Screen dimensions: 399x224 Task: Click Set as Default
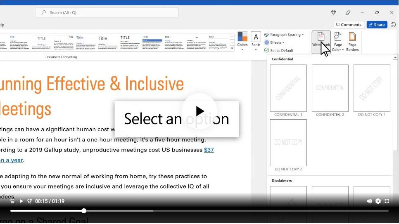pyautogui.click(x=279, y=50)
